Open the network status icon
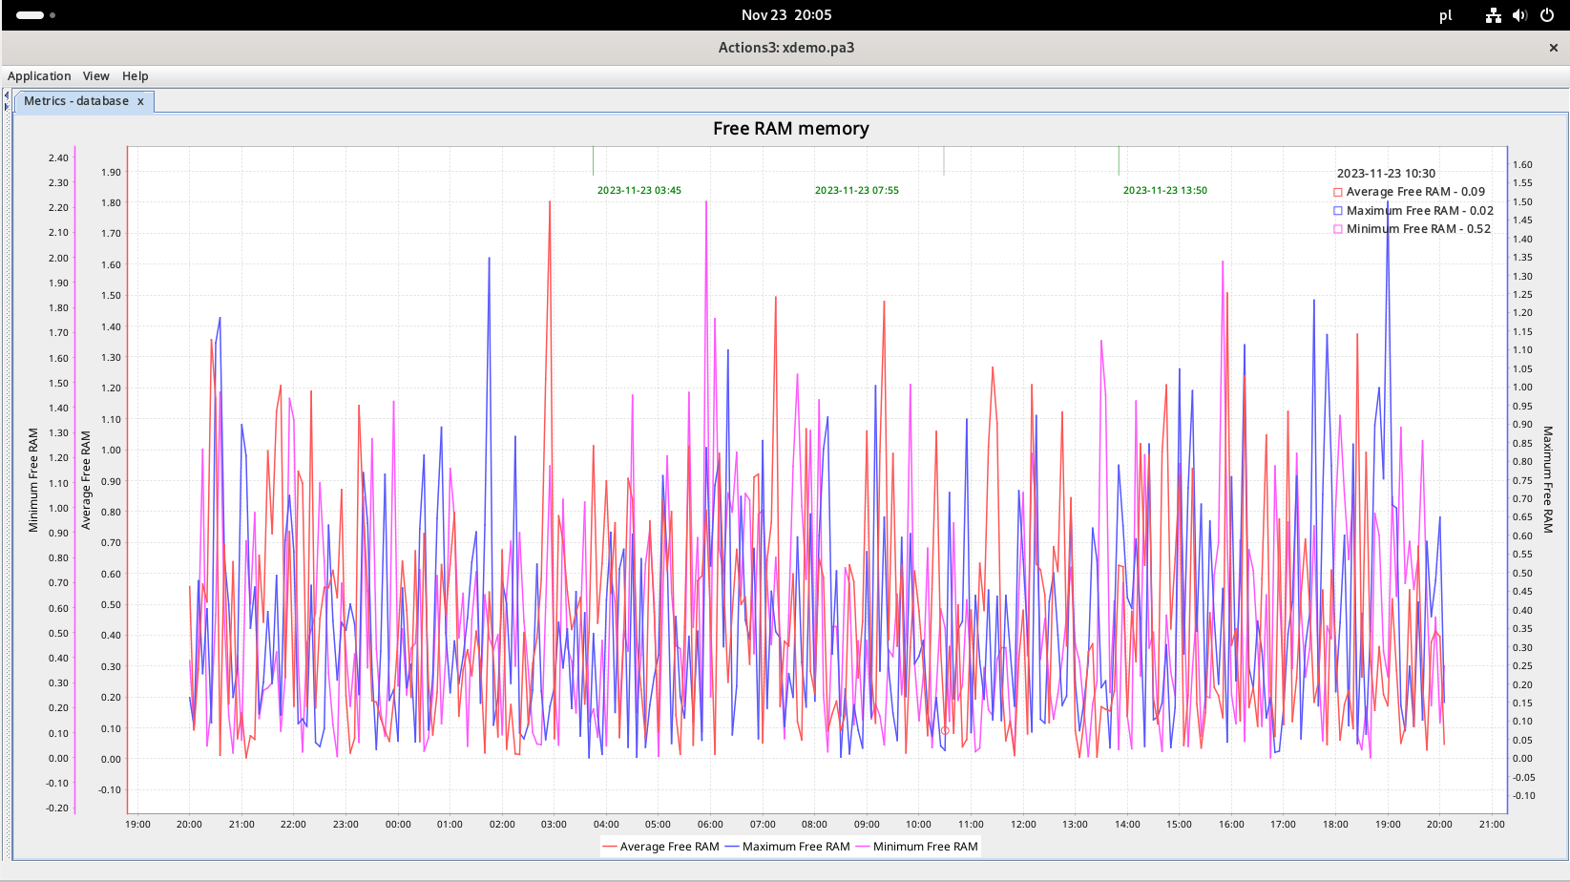This screenshot has height=882, width=1570. pyautogui.click(x=1494, y=15)
